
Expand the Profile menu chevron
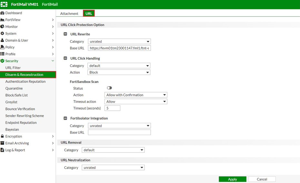pyautogui.click(x=53, y=54)
